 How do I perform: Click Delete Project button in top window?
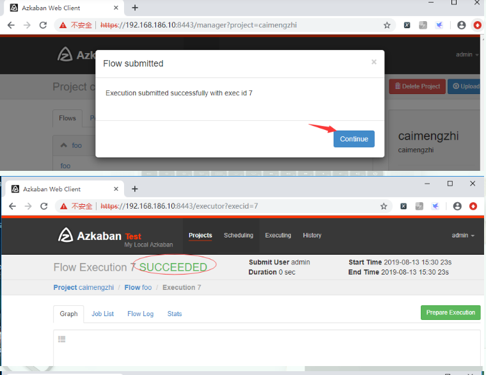pyautogui.click(x=417, y=86)
